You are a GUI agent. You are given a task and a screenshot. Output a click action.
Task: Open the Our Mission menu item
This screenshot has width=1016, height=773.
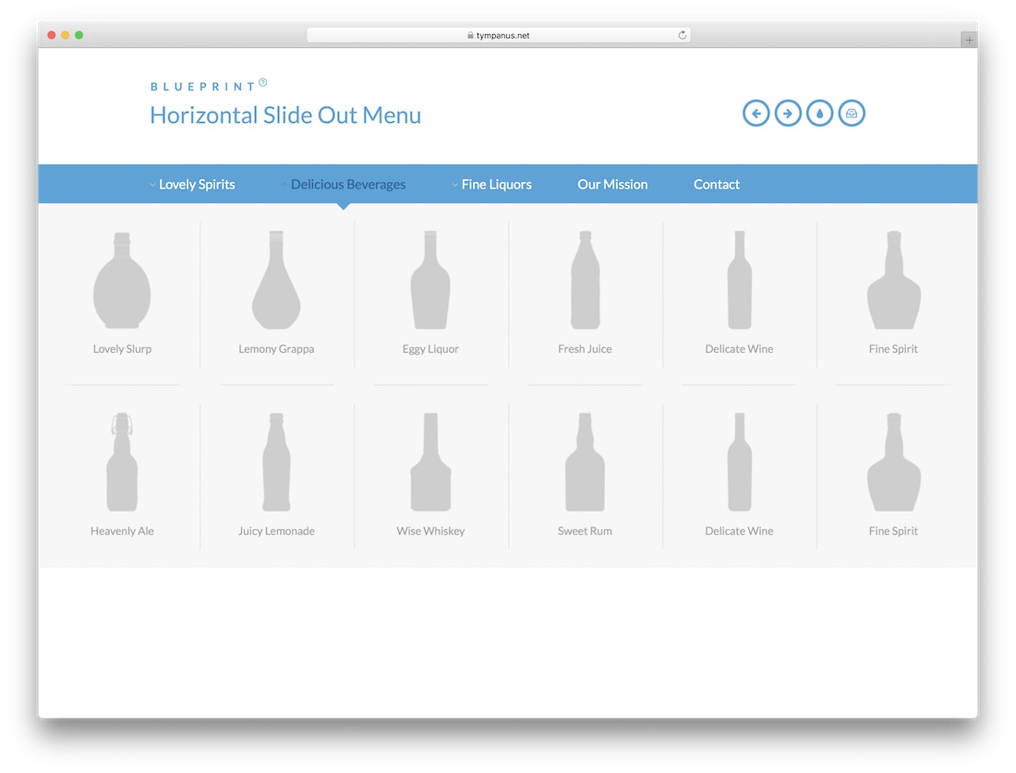pos(612,184)
